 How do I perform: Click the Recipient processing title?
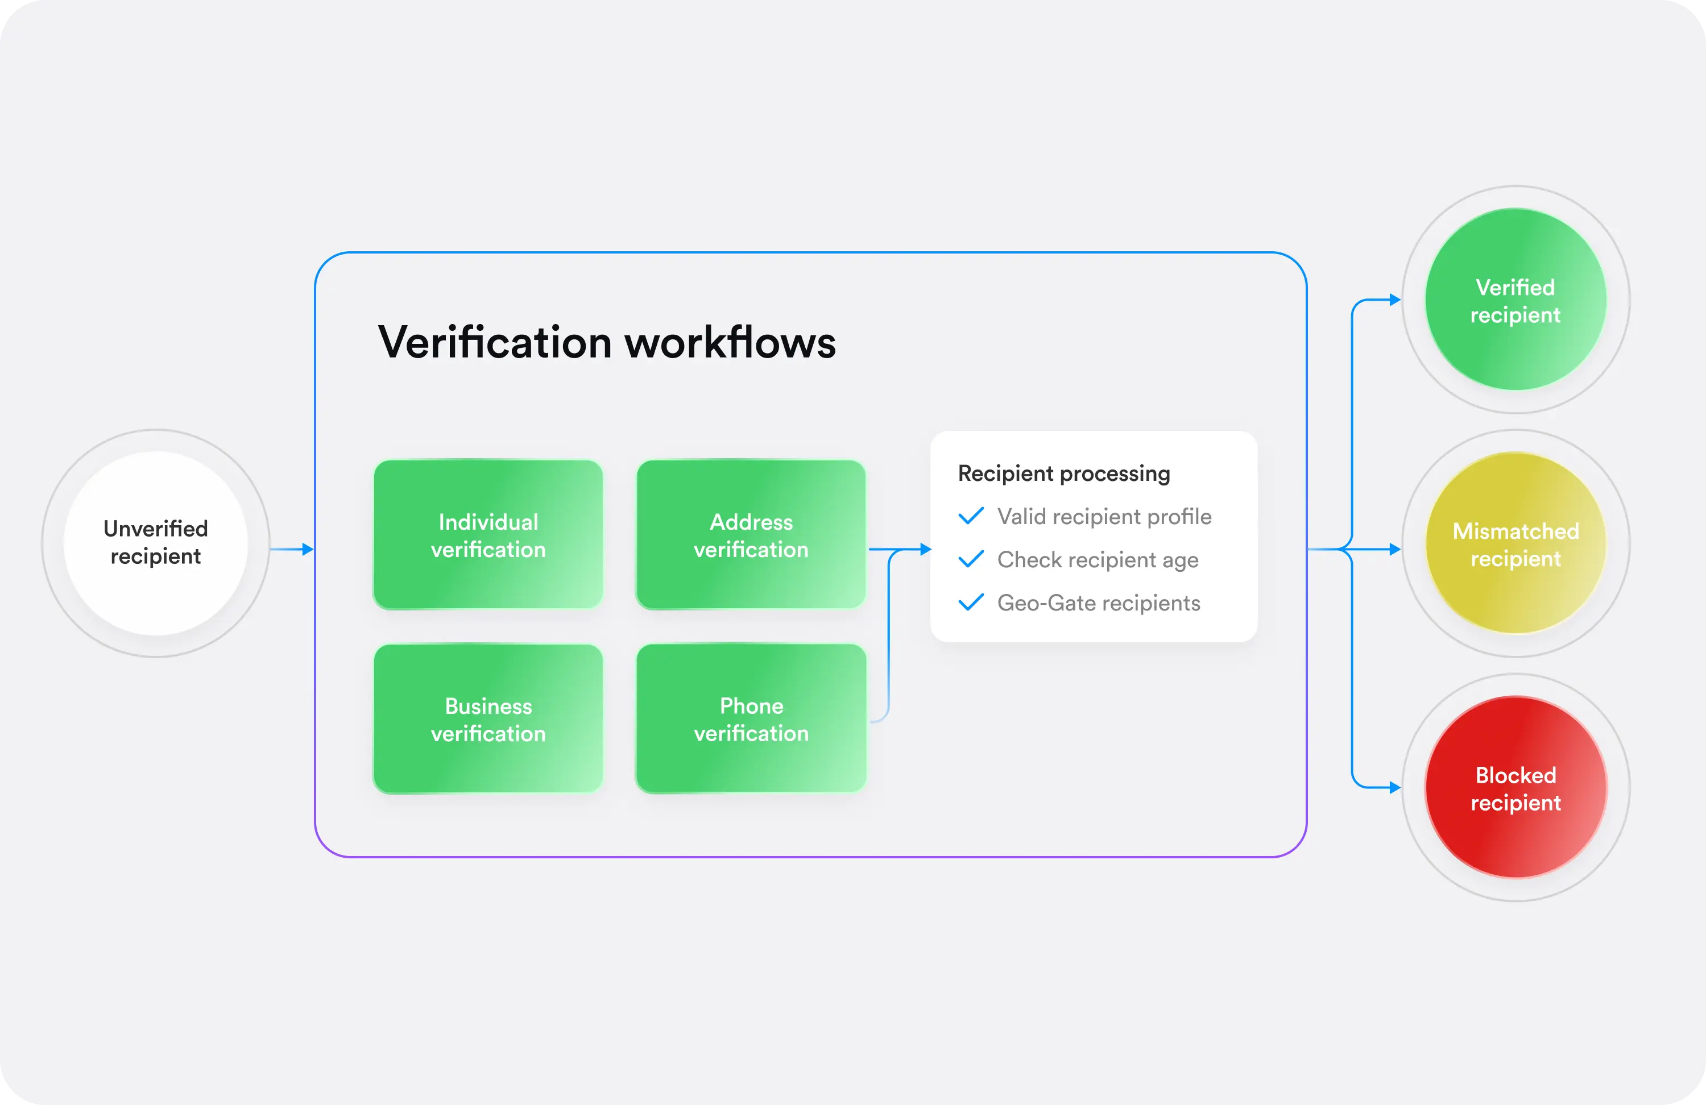(x=1063, y=473)
